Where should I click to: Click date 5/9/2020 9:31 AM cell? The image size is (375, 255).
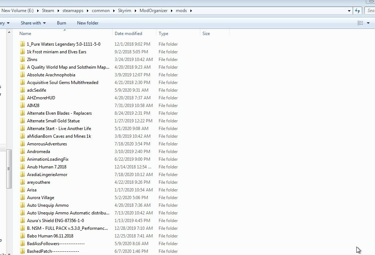click(x=131, y=90)
